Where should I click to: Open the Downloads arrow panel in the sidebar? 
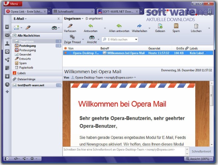(x=7, y=76)
